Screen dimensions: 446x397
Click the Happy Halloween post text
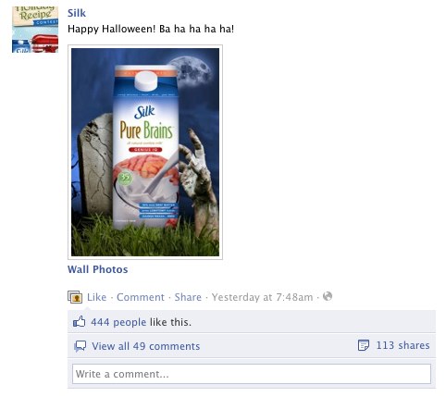pos(151,29)
